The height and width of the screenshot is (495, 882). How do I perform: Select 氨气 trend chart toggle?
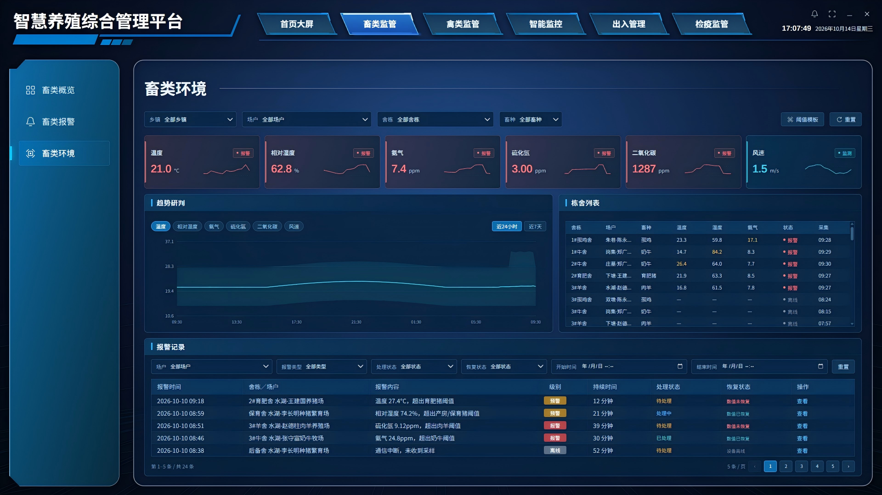(214, 227)
